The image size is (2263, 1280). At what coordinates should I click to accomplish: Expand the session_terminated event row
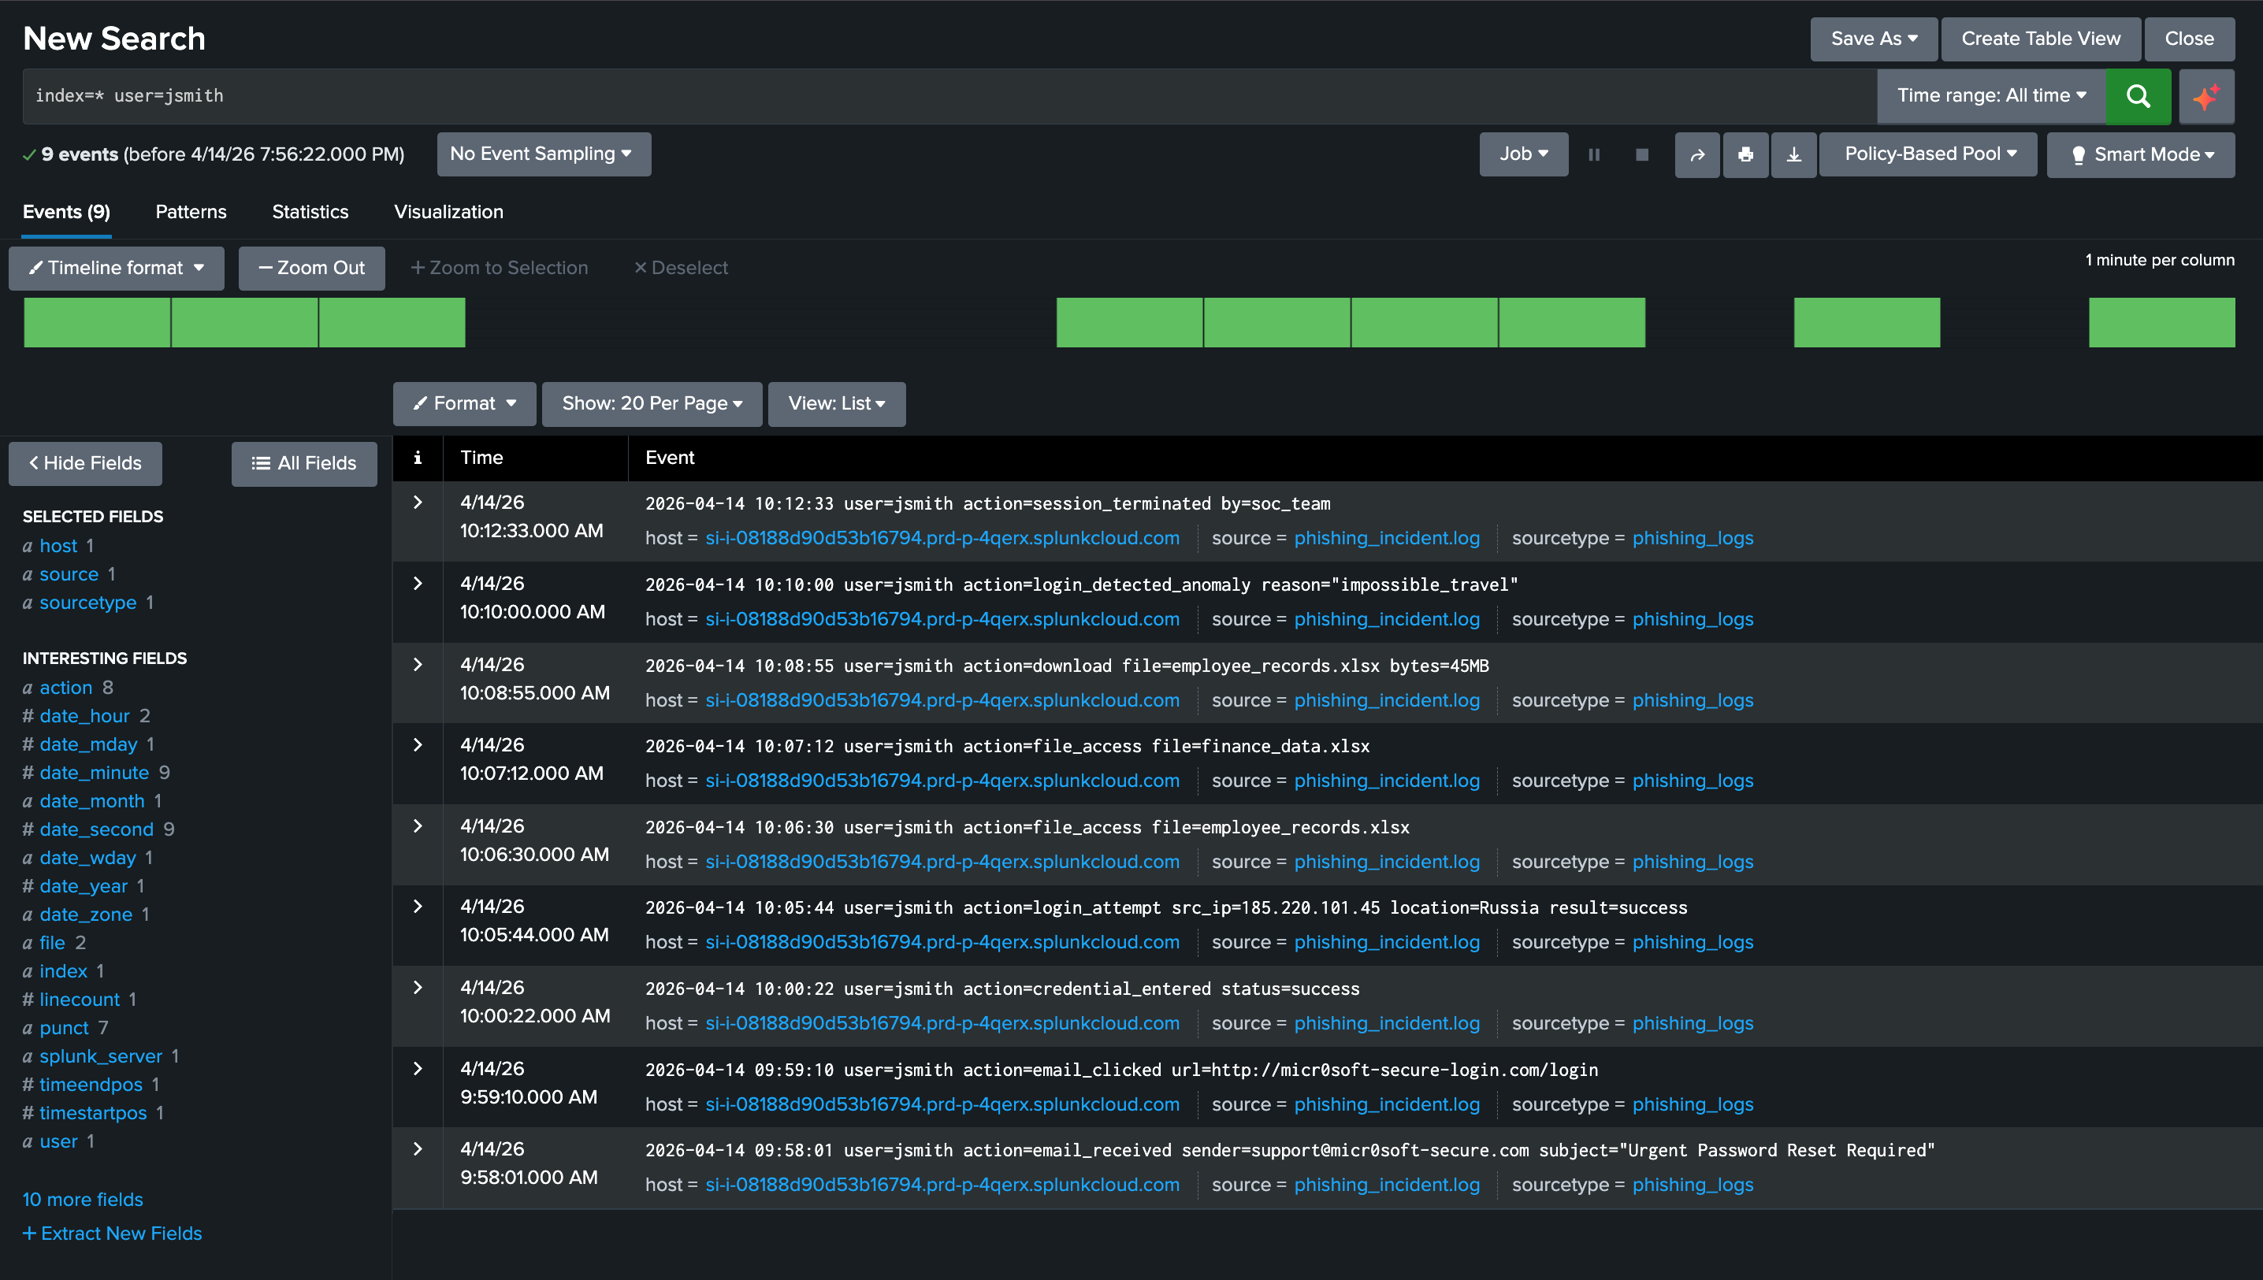coord(418,503)
